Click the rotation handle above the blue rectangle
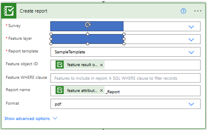207x130 pixels. pyautogui.click(x=88, y=25)
